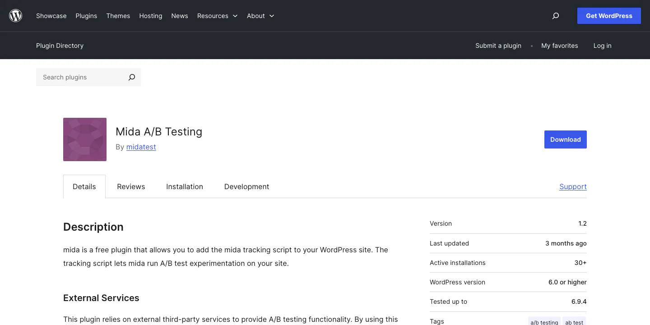Click the WordPress logo icon
The height and width of the screenshot is (325, 650).
pos(16,16)
